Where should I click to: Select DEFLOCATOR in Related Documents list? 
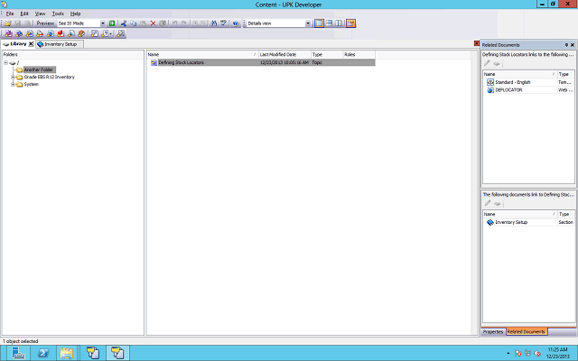508,90
